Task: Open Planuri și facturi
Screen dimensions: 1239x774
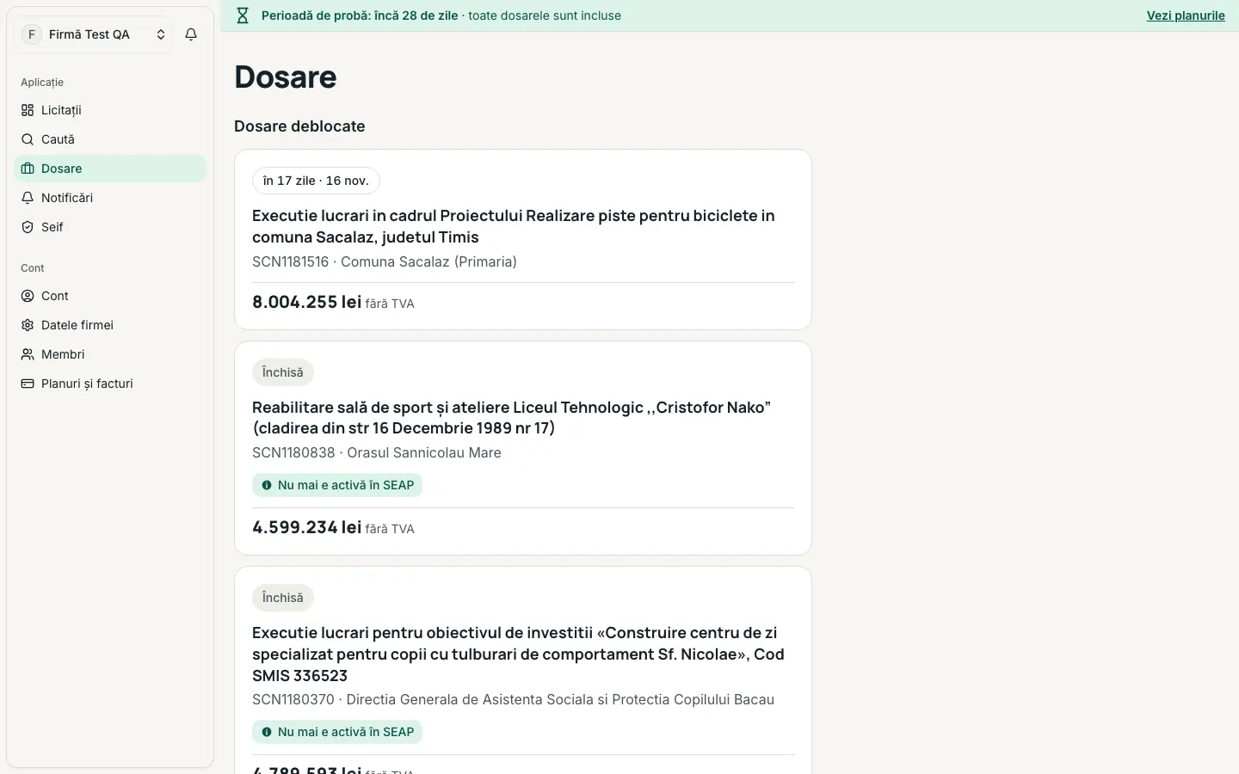Action: click(110, 384)
